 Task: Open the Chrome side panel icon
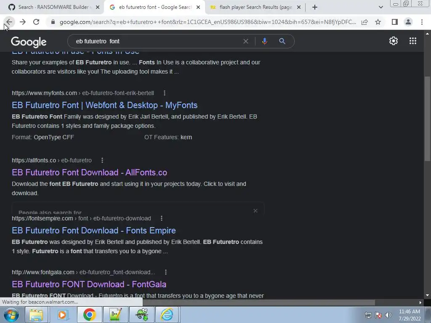point(395,22)
